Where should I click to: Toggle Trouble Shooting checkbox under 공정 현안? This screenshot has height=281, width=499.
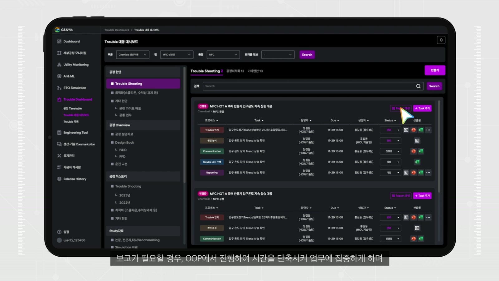tap(112, 84)
